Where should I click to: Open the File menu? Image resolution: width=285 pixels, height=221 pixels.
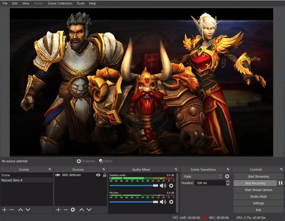click(x=5, y=3)
